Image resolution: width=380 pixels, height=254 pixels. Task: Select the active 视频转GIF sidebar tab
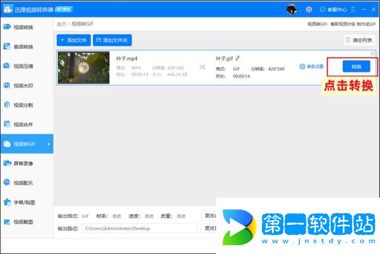(27, 144)
